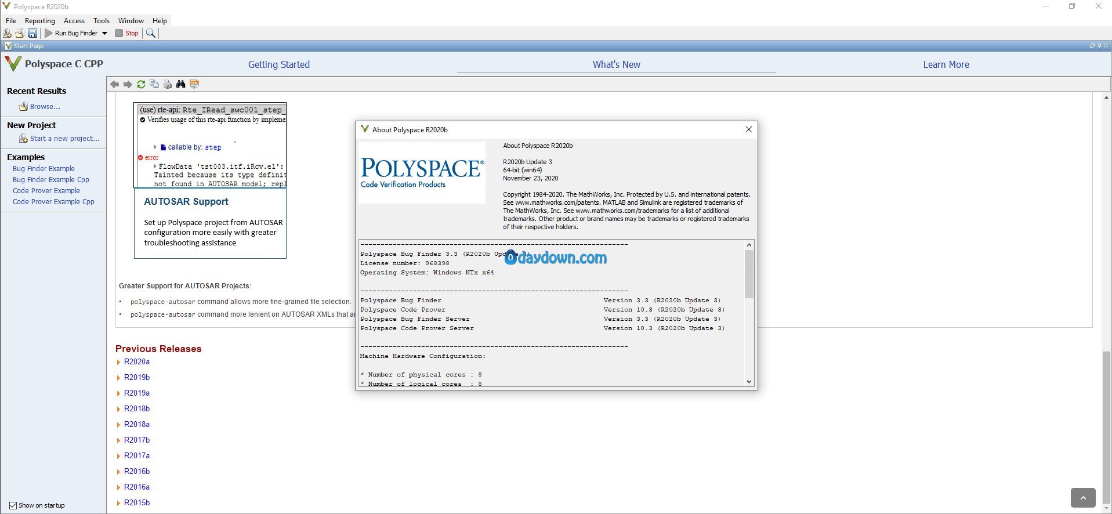Close the About Polyspace R2020b dialog
Viewport: 1112px width, 514px height.
tap(748, 129)
